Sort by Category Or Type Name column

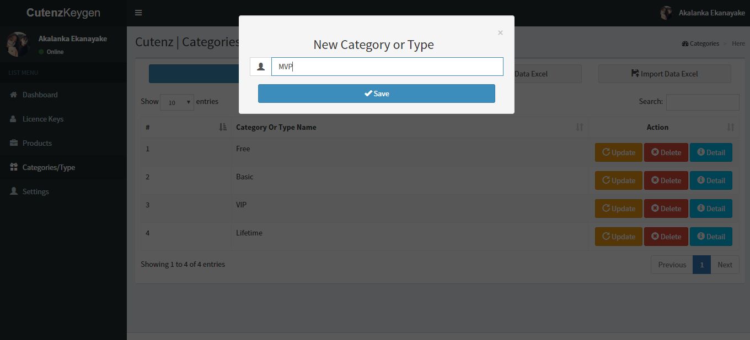point(409,127)
